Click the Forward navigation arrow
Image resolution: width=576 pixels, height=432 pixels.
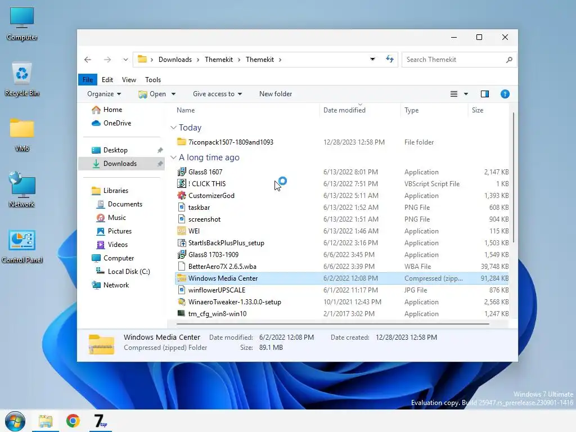107,60
